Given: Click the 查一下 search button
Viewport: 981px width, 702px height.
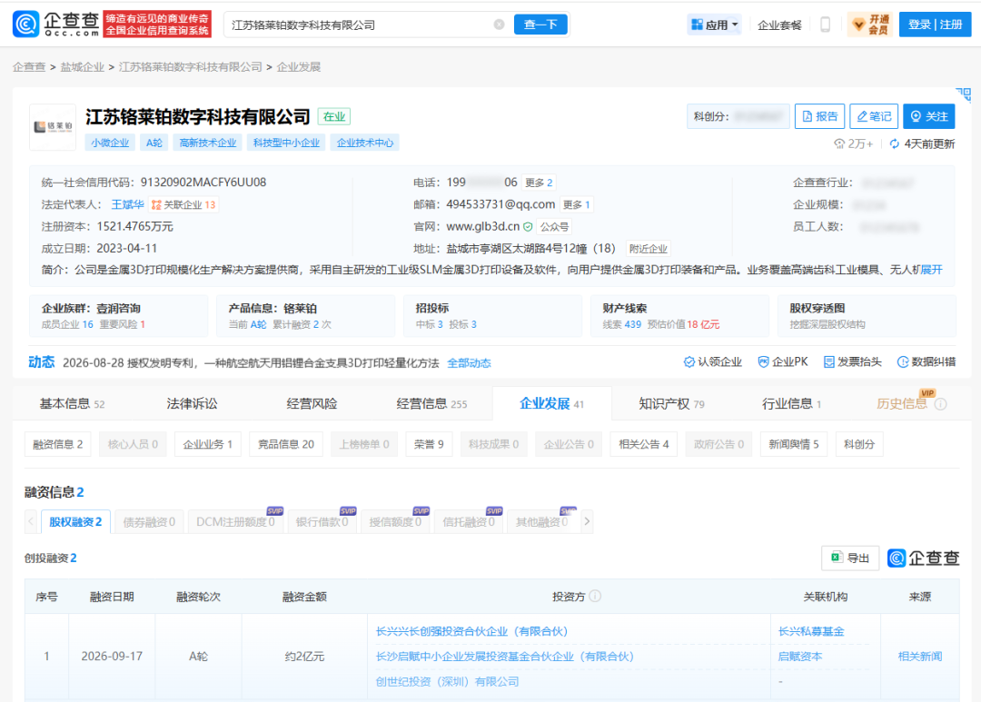Looking at the screenshot, I should (x=540, y=25).
